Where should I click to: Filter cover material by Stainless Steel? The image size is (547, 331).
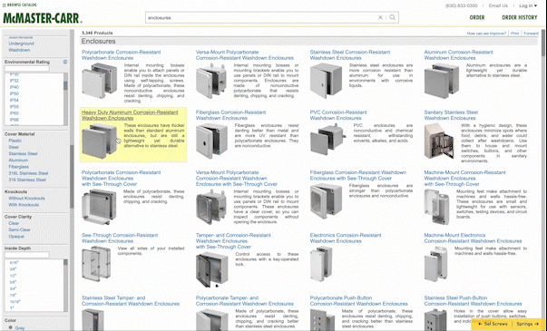point(23,153)
